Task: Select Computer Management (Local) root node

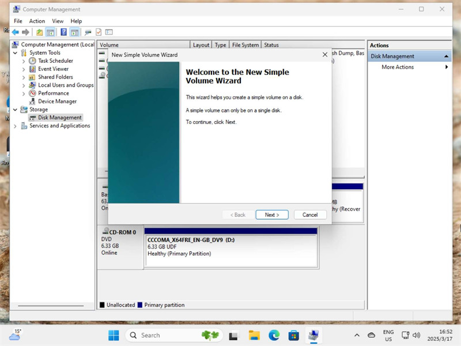Action: point(57,44)
